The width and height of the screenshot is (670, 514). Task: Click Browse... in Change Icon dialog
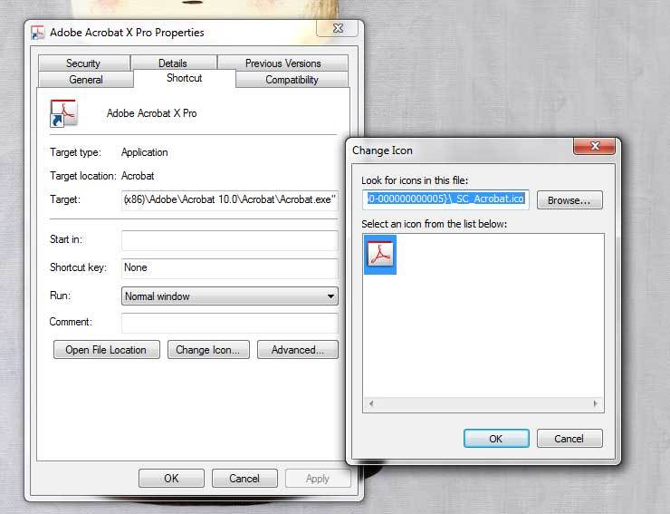click(x=569, y=199)
